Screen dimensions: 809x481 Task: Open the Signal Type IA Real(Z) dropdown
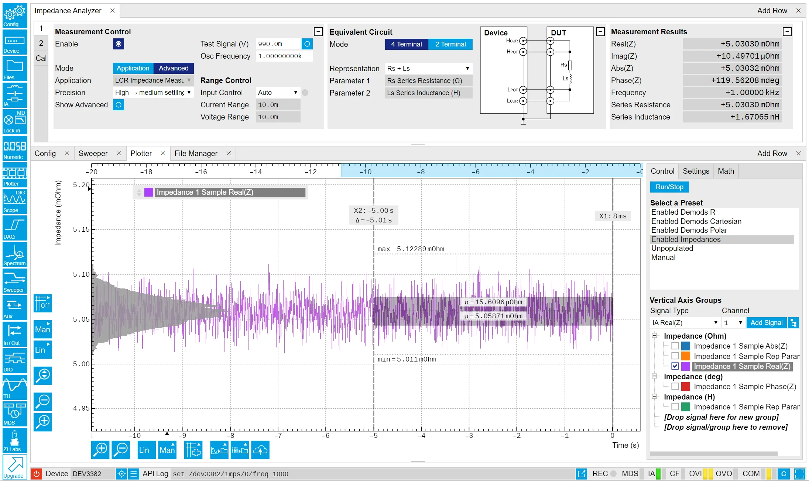tap(685, 323)
